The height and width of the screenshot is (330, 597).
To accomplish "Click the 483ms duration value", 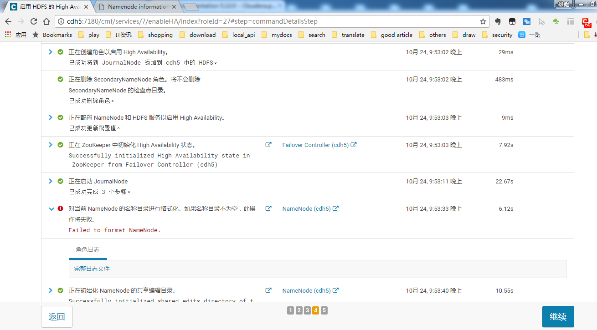I will point(504,79).
